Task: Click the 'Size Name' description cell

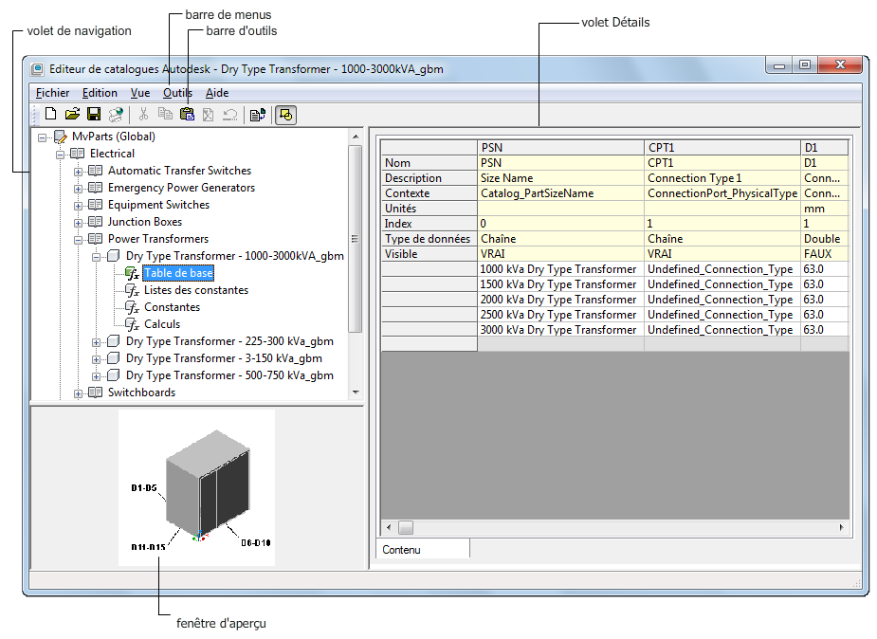Action: 560,178
